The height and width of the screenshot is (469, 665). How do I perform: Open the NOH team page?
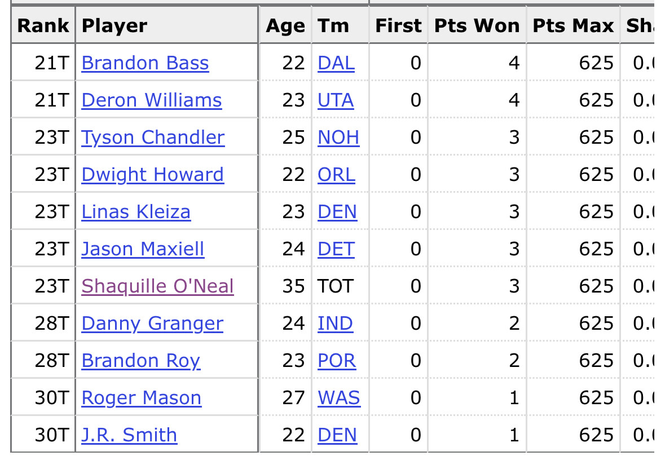338,138
